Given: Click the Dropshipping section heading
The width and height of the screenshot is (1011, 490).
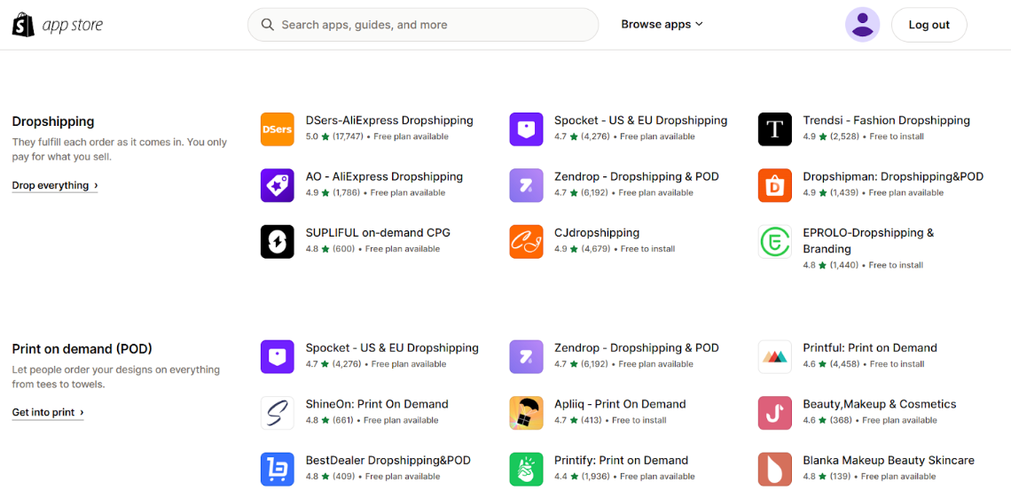Looking at the screenshot, I should 53,121.
